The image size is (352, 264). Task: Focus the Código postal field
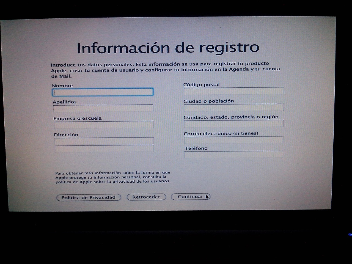[233, 90]
